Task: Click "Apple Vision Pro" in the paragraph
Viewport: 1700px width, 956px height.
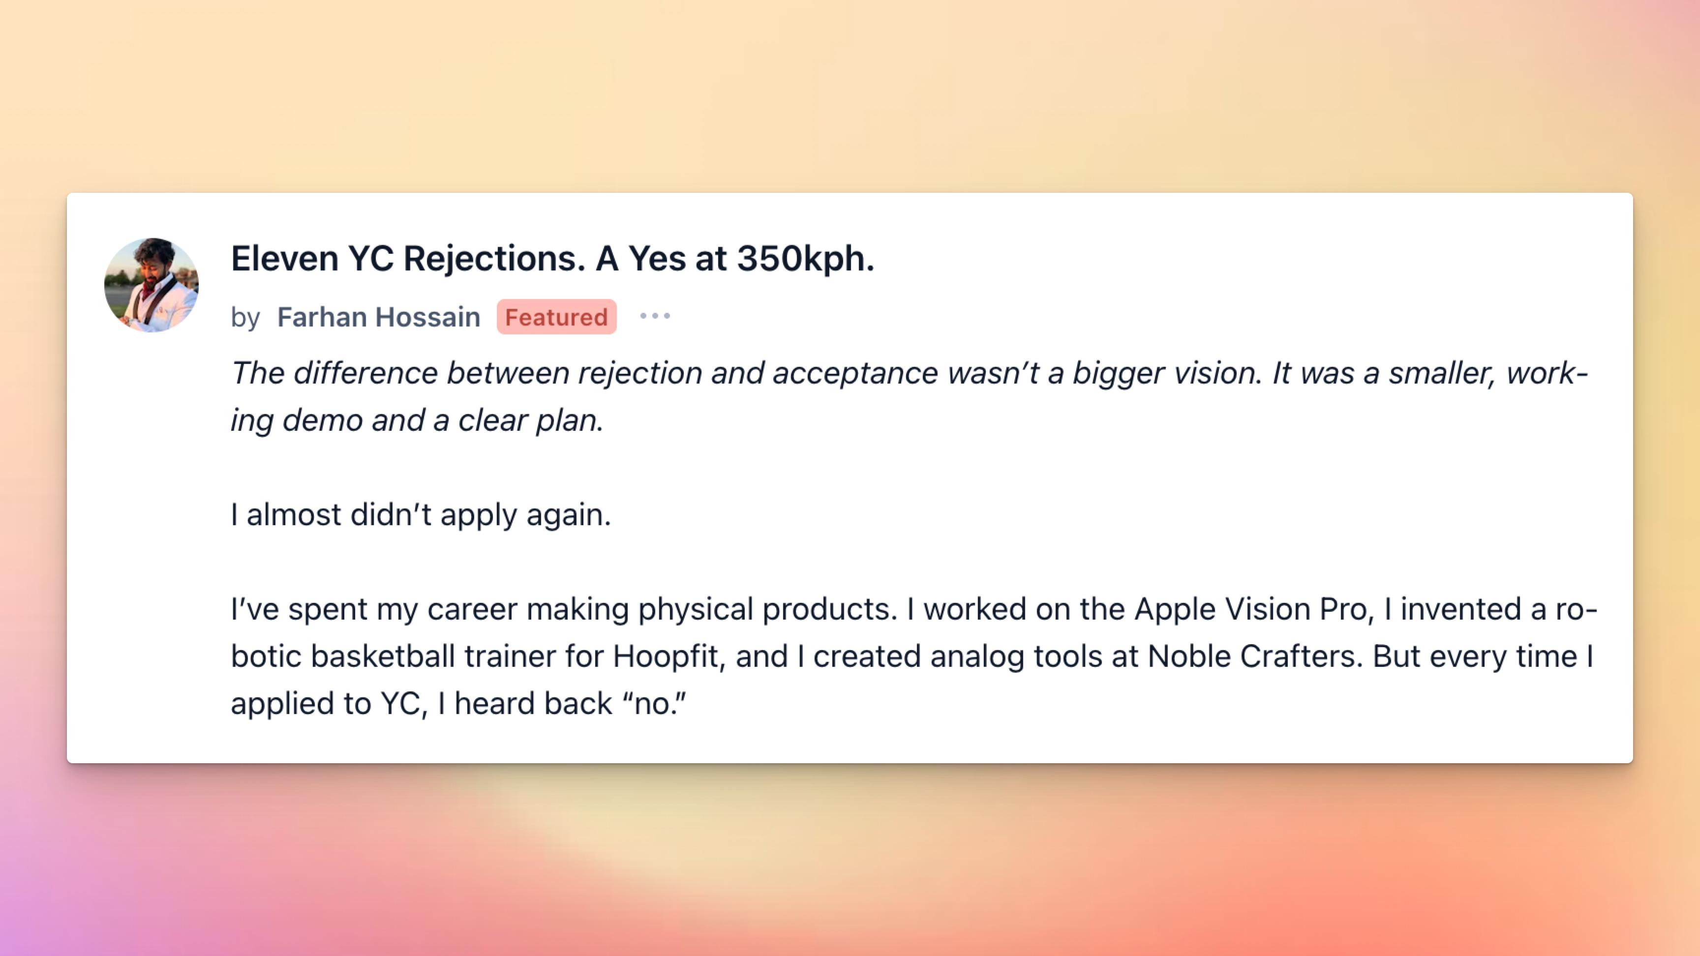Action: [x=1250, y=609]
